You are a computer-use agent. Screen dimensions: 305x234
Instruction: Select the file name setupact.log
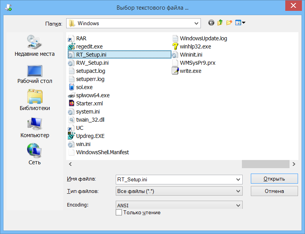(91, 71)
